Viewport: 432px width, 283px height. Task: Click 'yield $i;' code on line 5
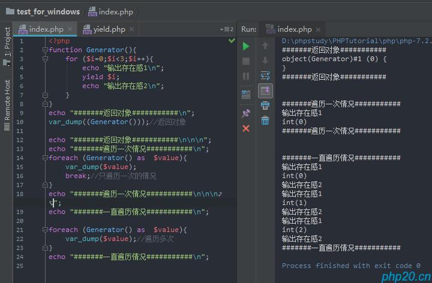101,77
